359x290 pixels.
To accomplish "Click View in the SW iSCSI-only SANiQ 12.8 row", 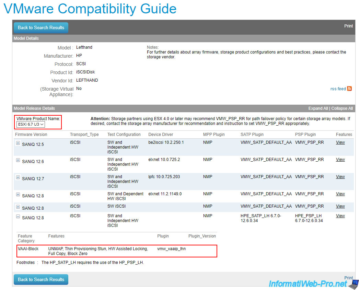I will [x=340, y=206].
